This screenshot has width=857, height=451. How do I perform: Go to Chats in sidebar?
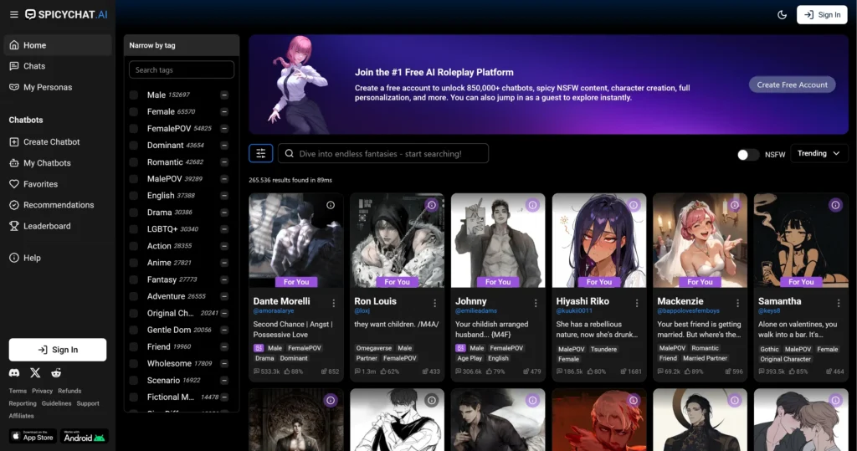tap(34, 66)
